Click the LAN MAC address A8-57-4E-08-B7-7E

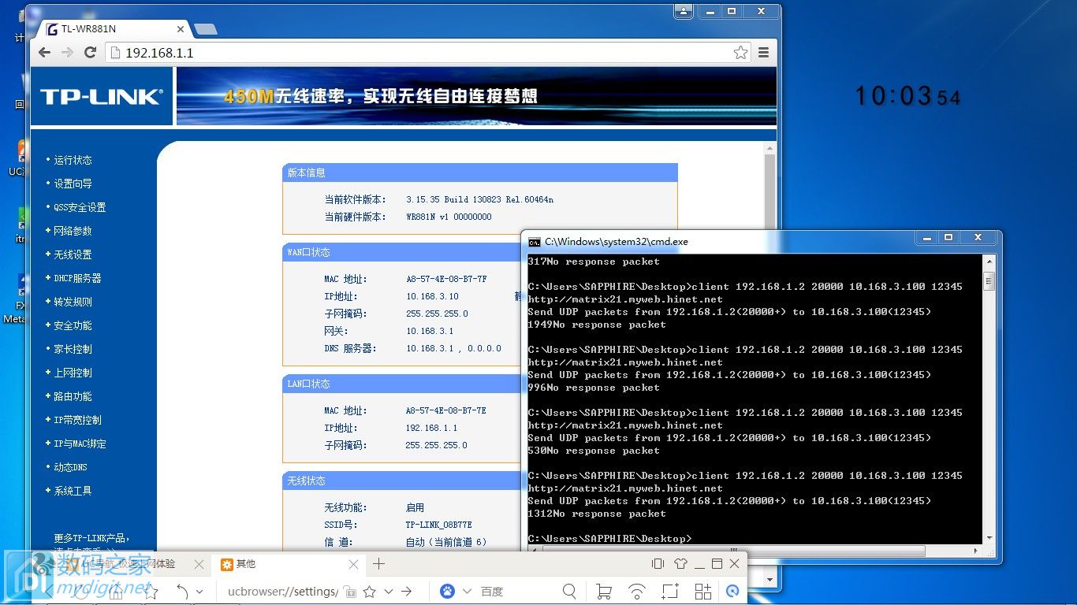(445, 410)
